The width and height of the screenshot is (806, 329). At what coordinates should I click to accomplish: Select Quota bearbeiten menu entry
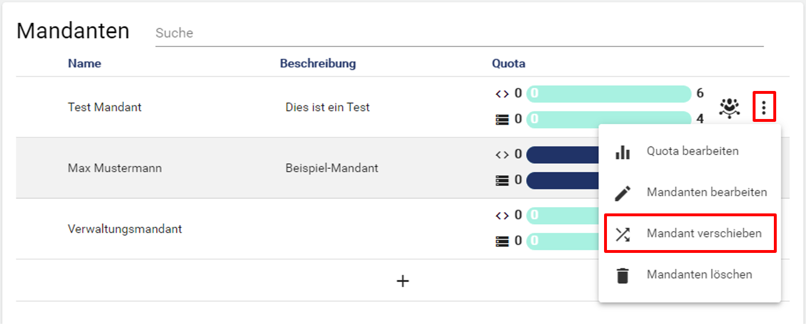point(692,152)
